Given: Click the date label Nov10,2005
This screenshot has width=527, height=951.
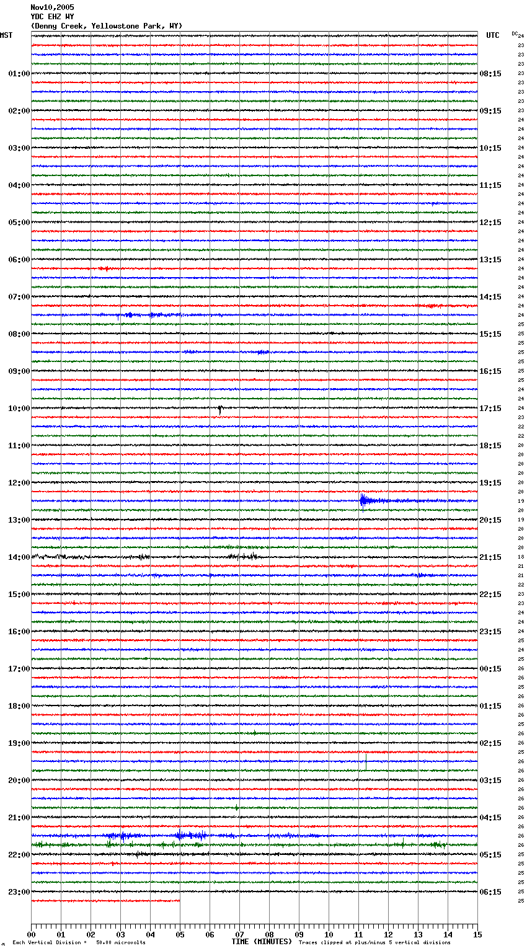Looking at the screenshot, I should click(x=52, y=7).
